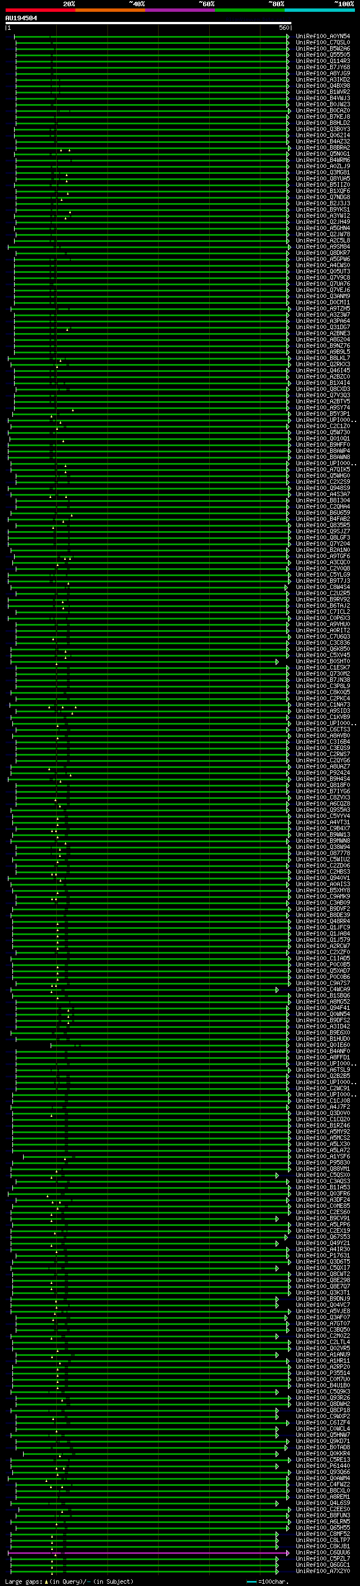Click hit label UniRef100_B2J3J3
The width and height of the screenshot is (360, 1586).
coord(323,203)
